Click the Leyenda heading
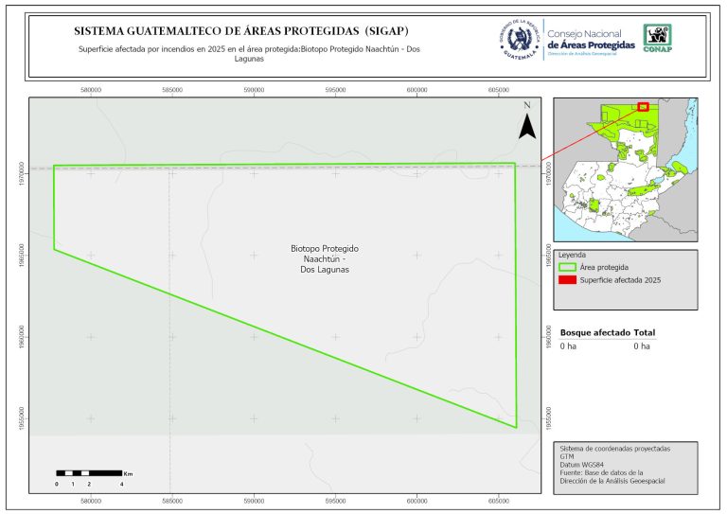Screen dimensions: 727x514 [x=573, y=256]
